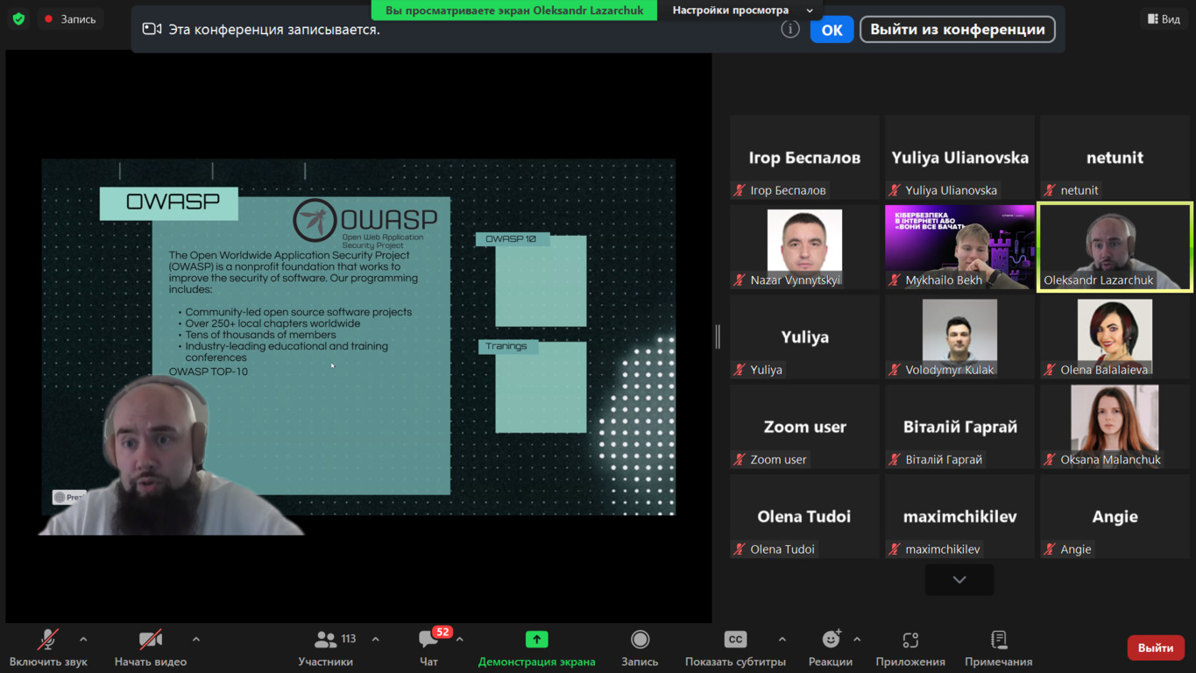Click the divider handle between share and gallery

coord(718,336)
